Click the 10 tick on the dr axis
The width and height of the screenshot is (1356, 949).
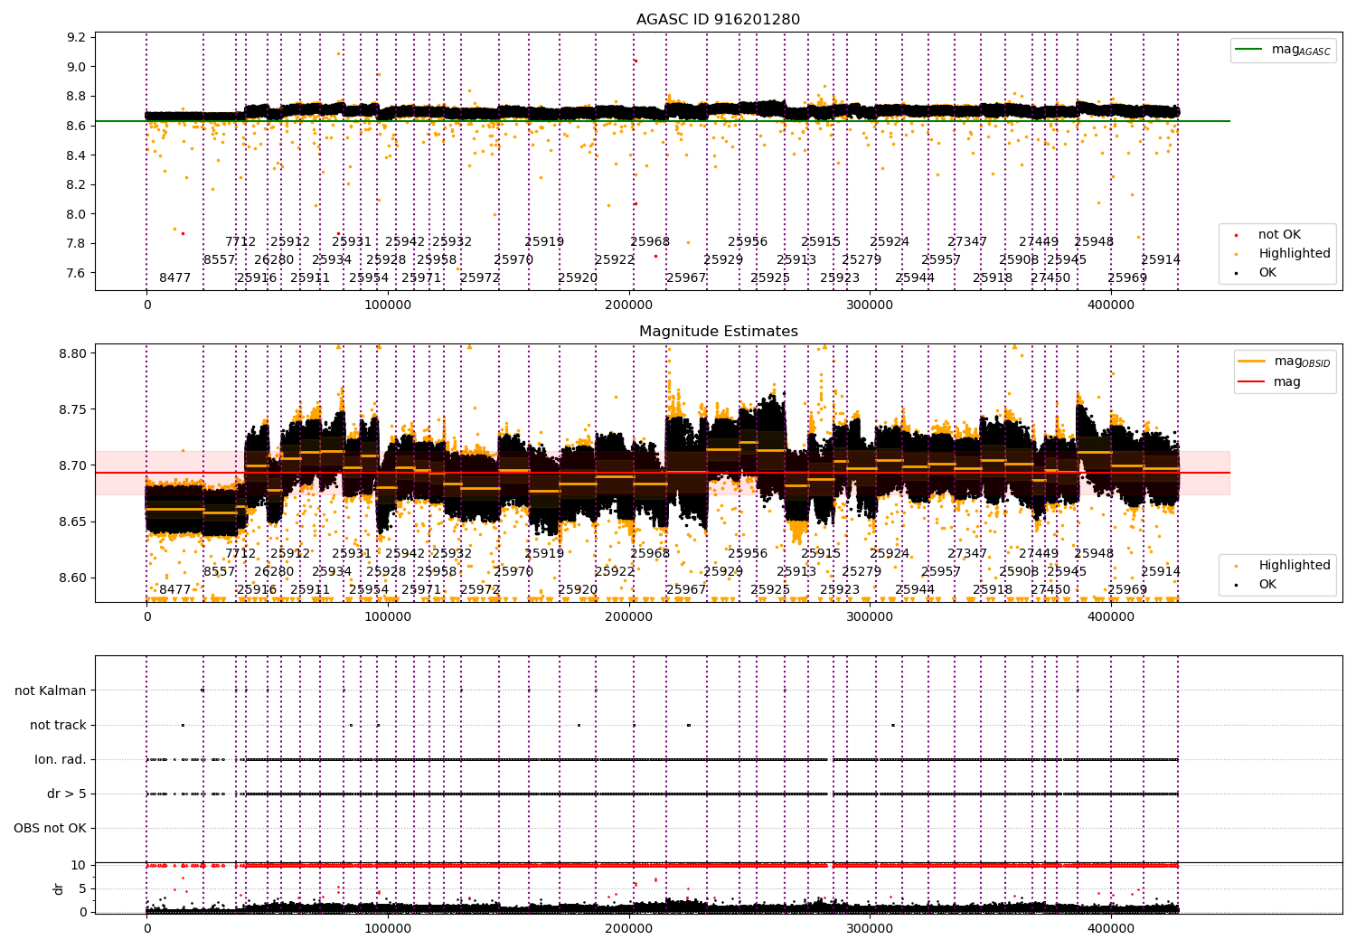[x=79, y=866]
